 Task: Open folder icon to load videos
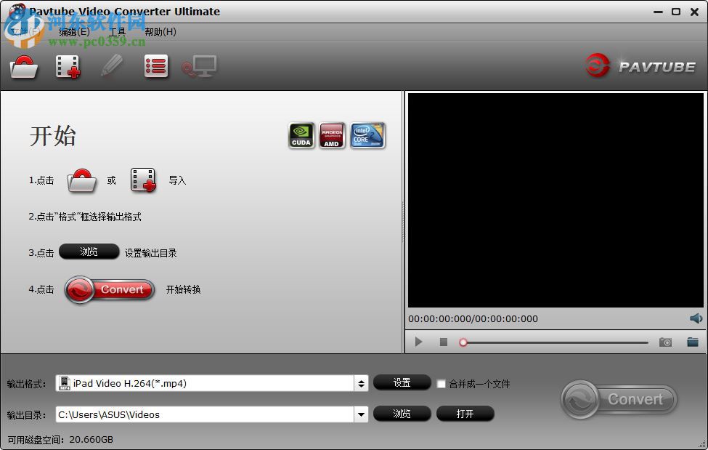click(x=24, y=66)
